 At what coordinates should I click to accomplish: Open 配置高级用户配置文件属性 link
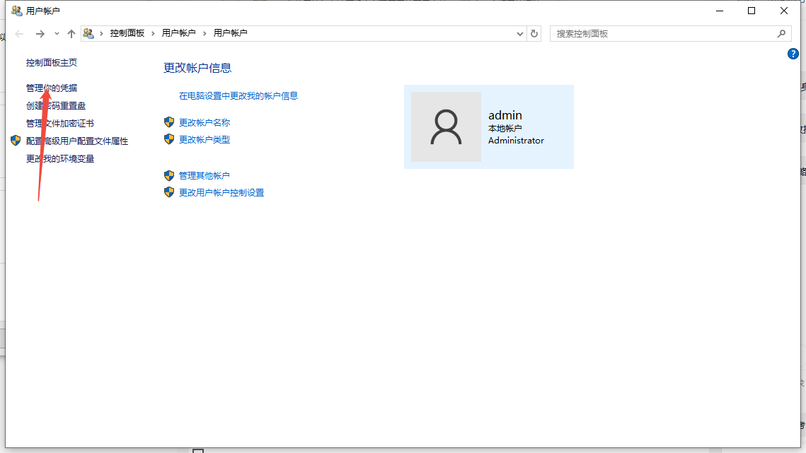coord(77,141)
